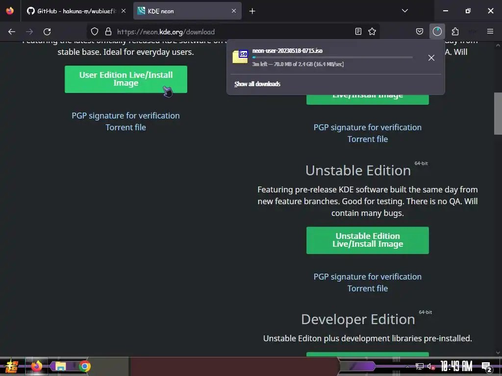Image resolution: width=502 pixels, height=376 pixels.
Task: Open the extensions puzzle-piece icon
Action: pyautogui.click(x=455, y=31)
